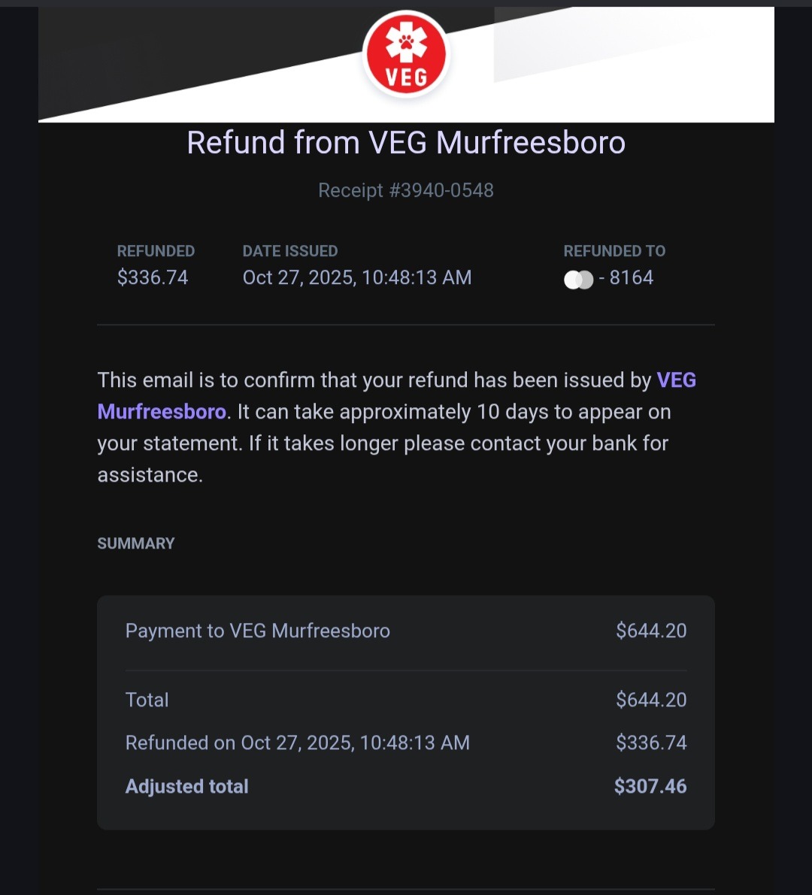Click the Total label in summary
Image resolution: width=812 pixels, height=895 pixels.
click(x=147, y=700)
